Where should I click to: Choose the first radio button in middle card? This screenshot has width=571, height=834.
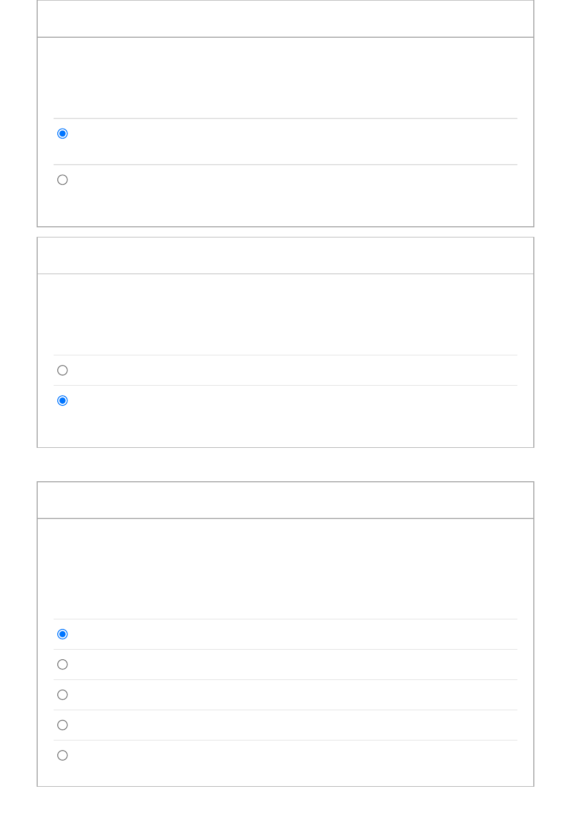63,370
